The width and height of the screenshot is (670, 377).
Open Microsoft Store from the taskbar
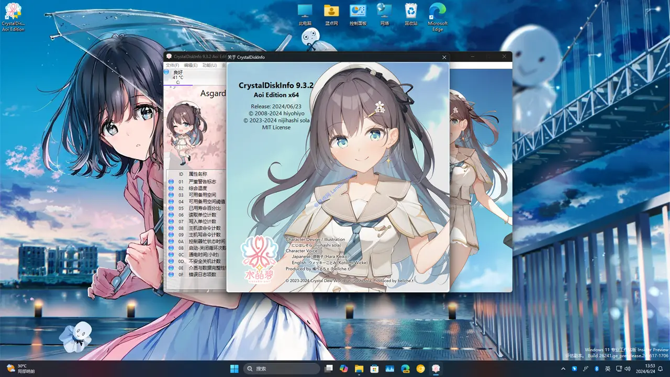[374, 369]
